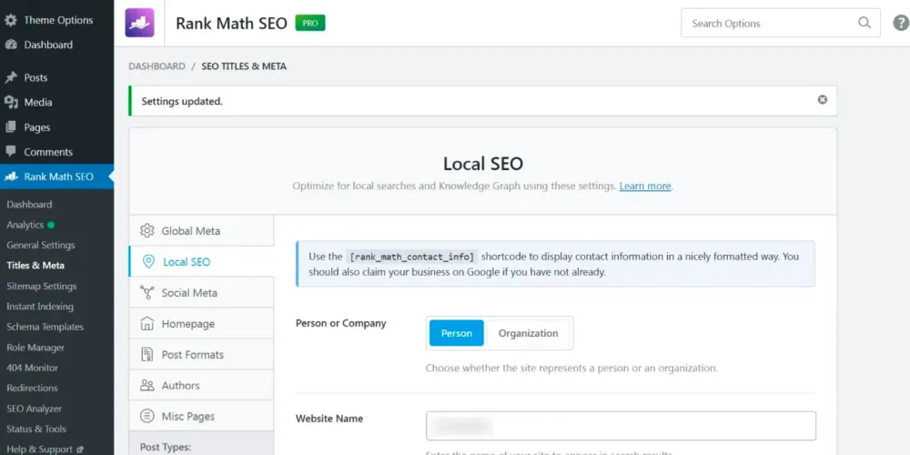This screenshot has width=910, height=455.
Task: Open Help & Support external link
Action: 45,450
